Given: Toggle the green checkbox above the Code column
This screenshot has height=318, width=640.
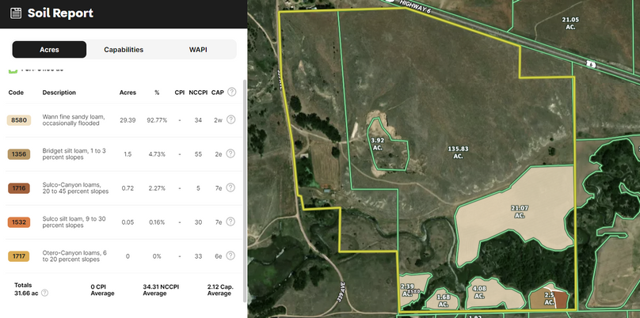Looking at the screenshot, I should [13, 70].
